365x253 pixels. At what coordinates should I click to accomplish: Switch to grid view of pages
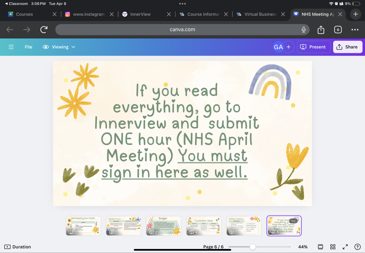333,247
